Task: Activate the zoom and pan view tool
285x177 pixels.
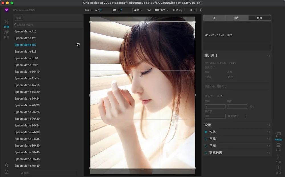Action: click(x=6, y=33)
